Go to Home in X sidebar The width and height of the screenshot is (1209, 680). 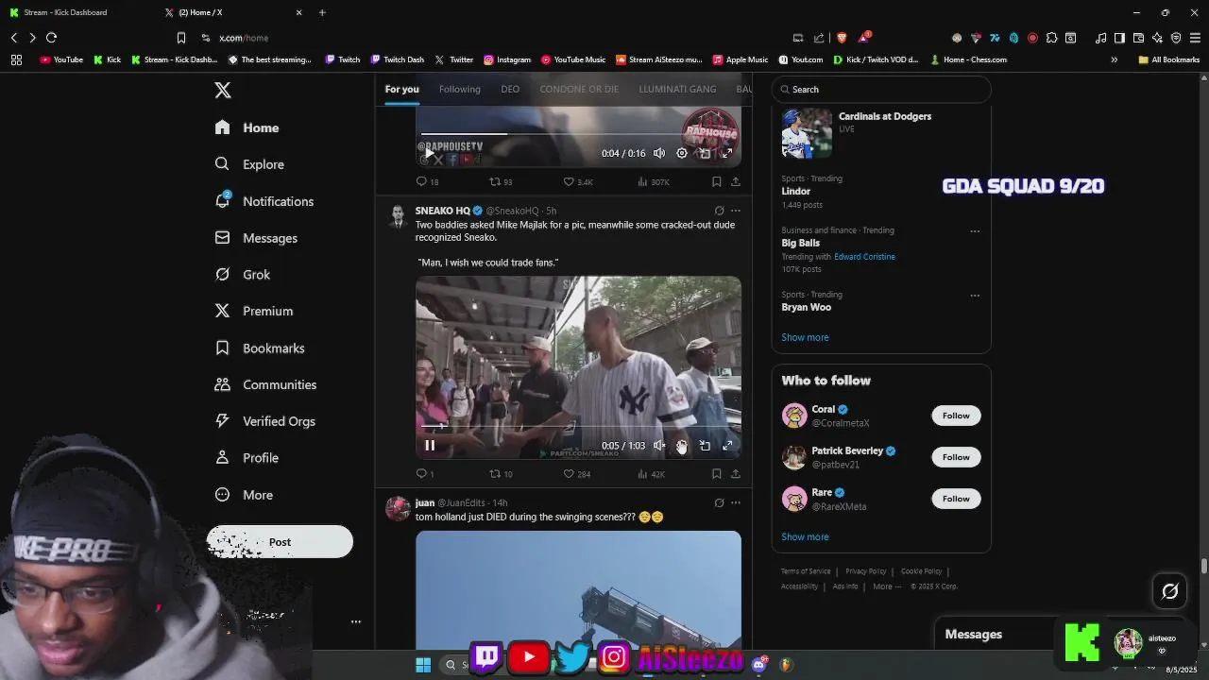[x=247, y=127]
